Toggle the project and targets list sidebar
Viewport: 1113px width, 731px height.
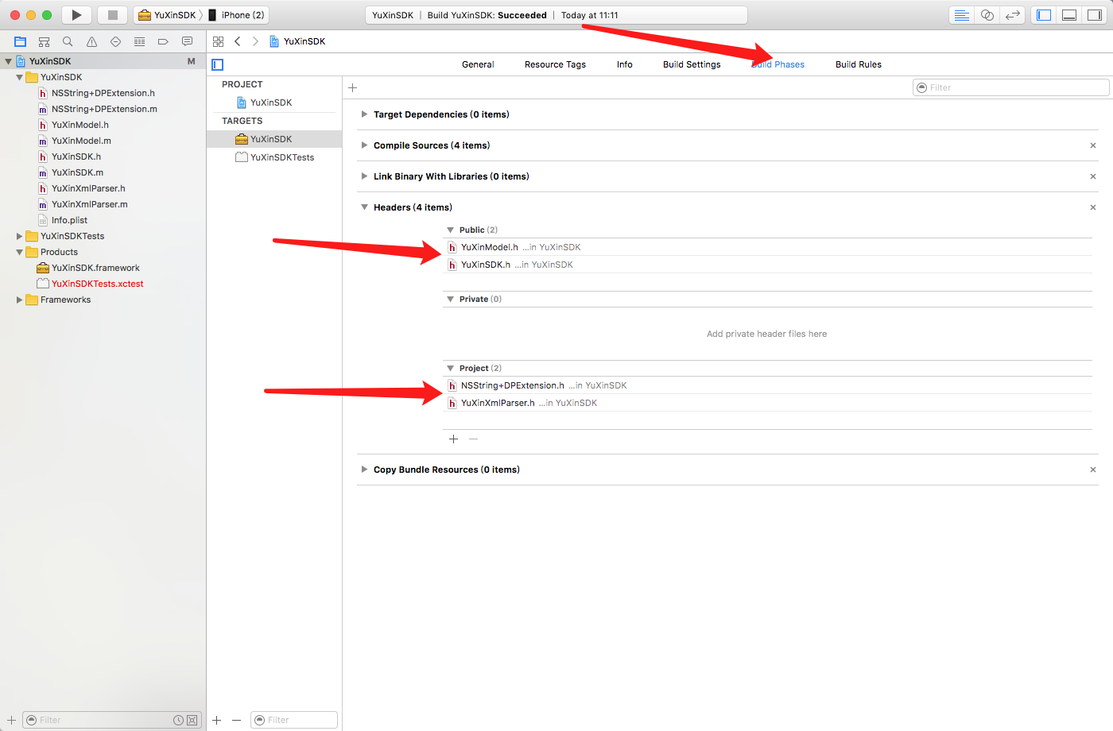point(218,64)
